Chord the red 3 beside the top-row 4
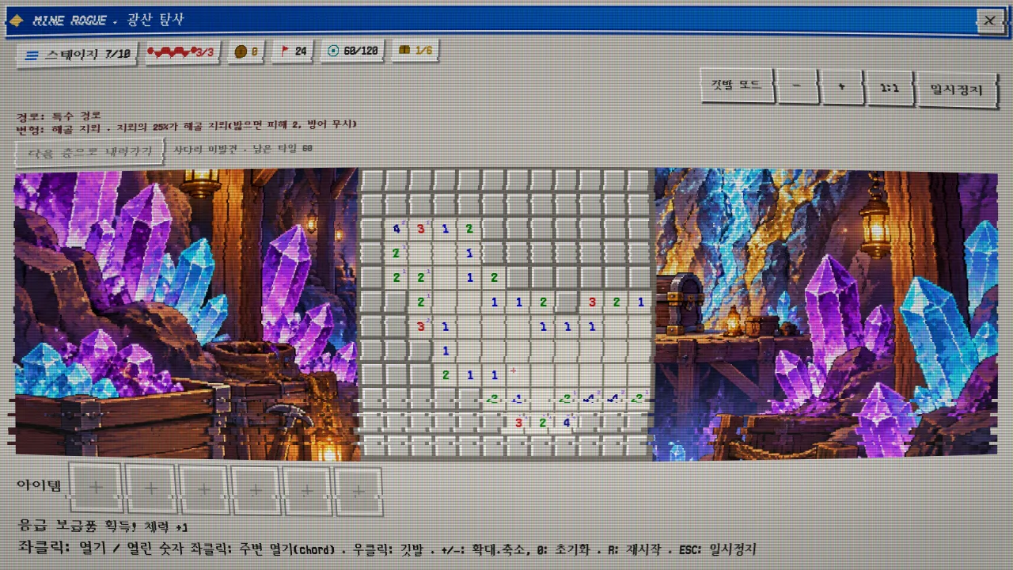1013x570 pixels. 421,229
